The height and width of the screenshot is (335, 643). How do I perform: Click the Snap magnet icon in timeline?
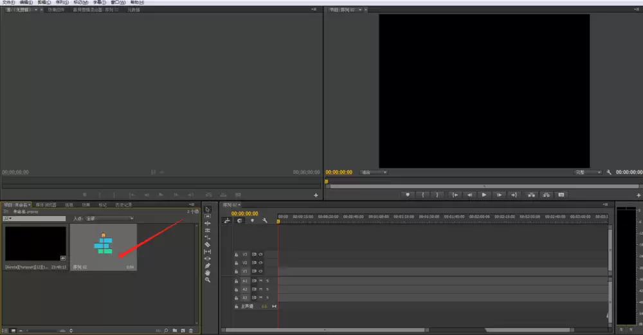239,221
